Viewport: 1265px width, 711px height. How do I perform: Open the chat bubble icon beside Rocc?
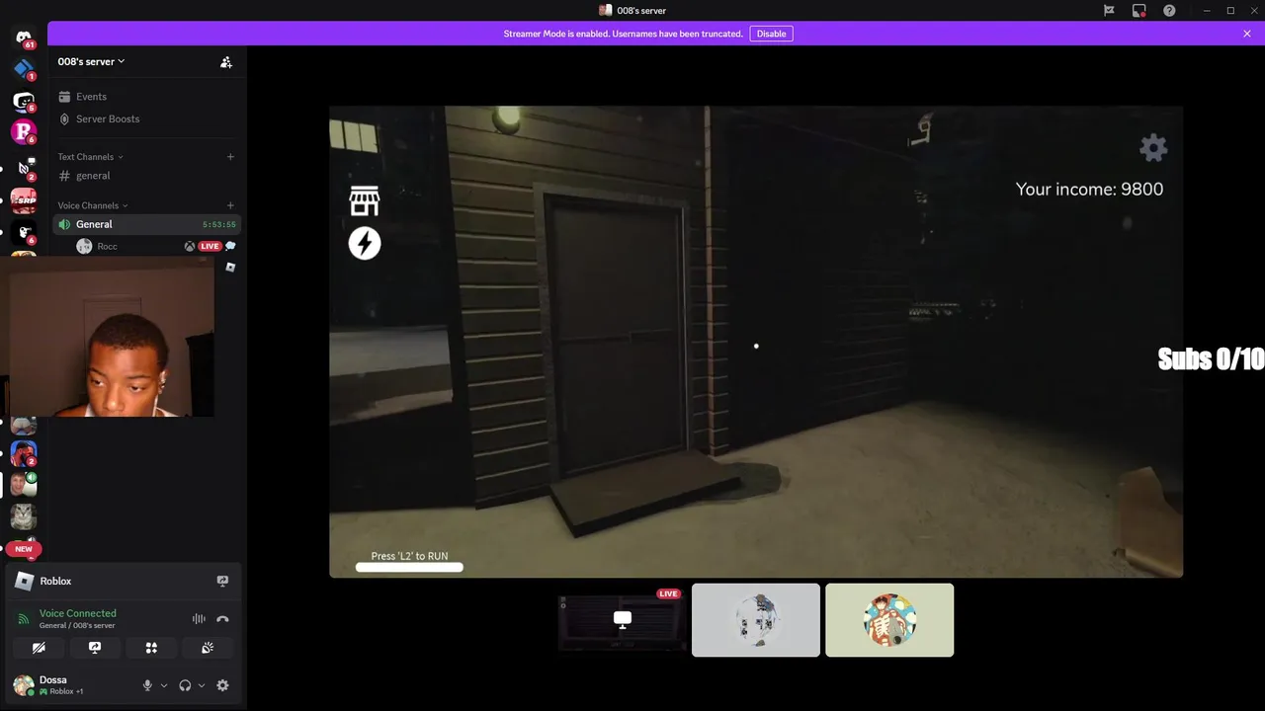click(x=230, y=246)
